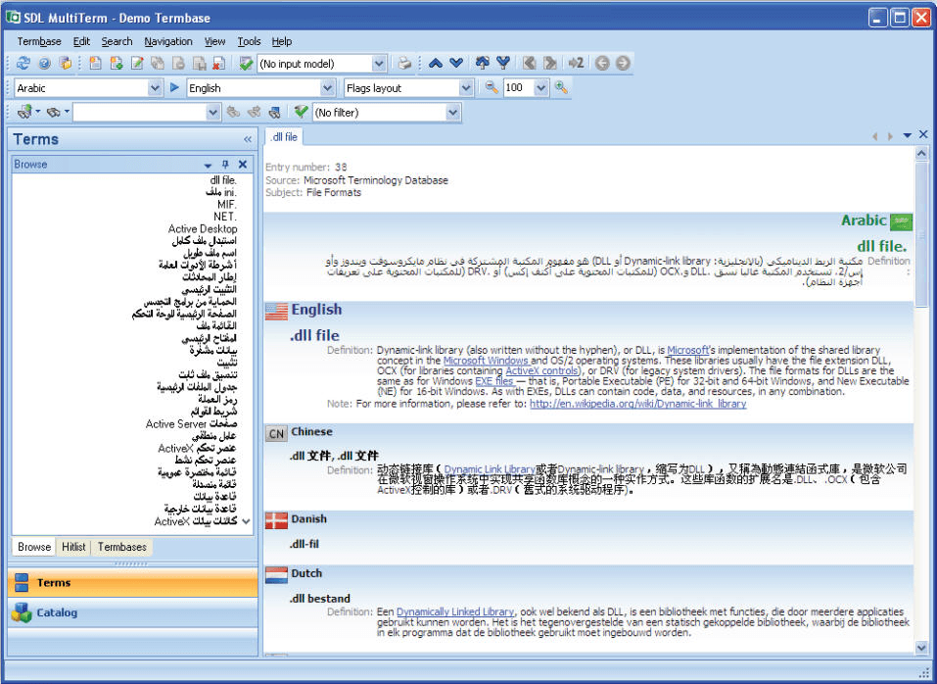Click the refresh icon in the top toolbar
Screen dimensions: 937x684
[23, 64]
